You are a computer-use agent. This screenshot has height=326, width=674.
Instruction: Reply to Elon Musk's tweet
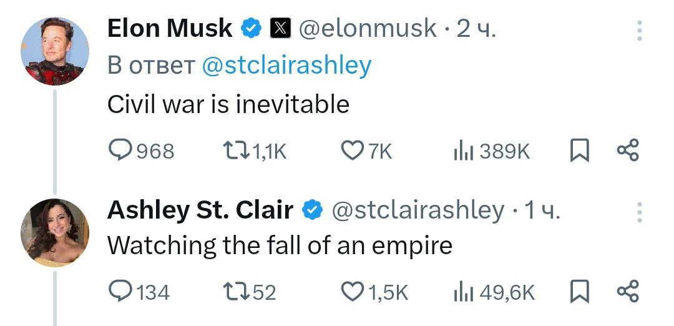click(x=120, y=151)
